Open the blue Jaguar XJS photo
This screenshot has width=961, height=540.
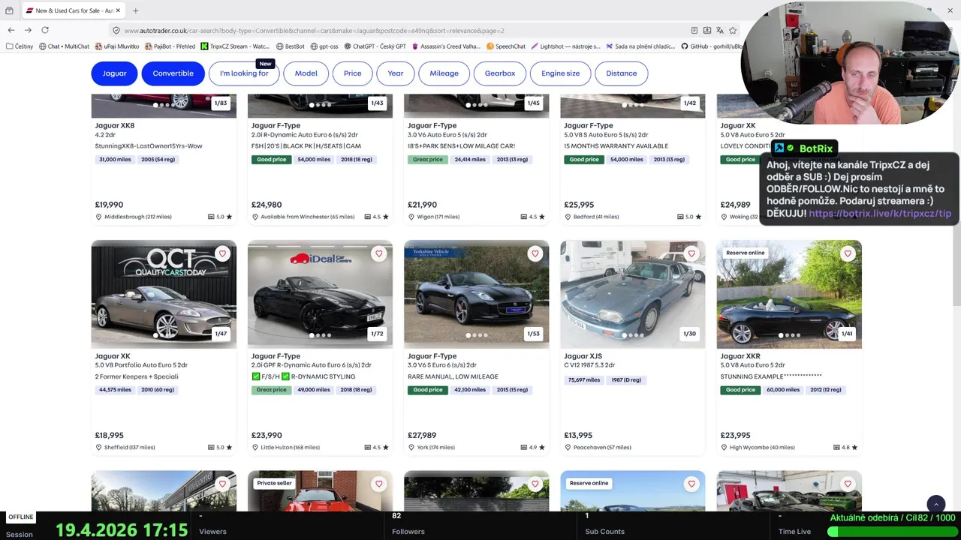click(x=632, y=294)
